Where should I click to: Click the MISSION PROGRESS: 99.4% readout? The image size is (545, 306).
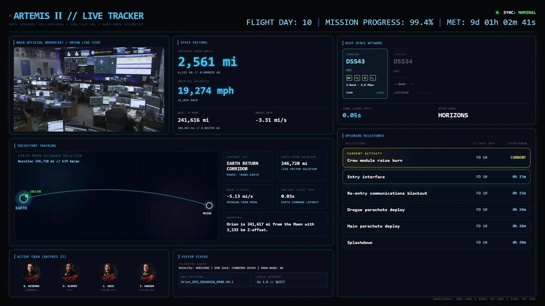pyautogui.click(x=379, y=22)
